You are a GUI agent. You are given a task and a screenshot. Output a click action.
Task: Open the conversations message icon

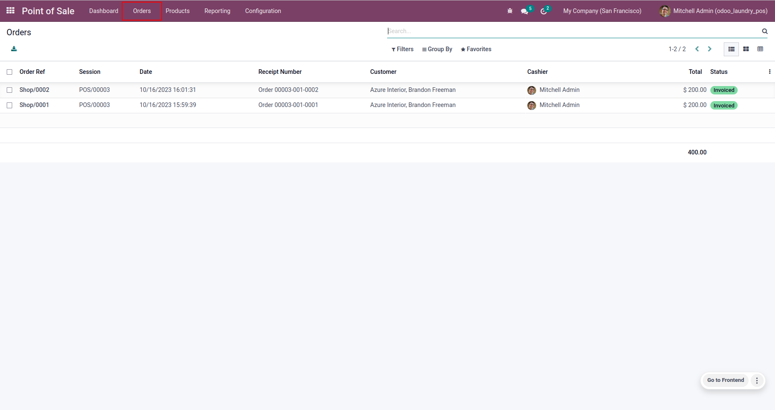click(x=525, y=11)
